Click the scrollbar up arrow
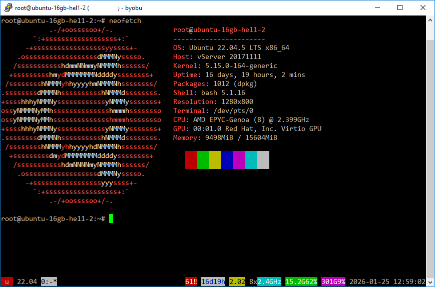Screen dimensions: 435x287 coord(430,20)
